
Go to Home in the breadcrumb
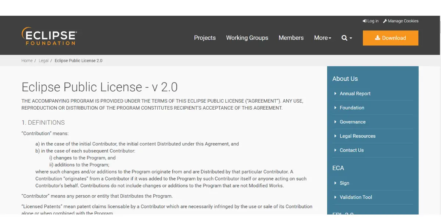point(27,60)
